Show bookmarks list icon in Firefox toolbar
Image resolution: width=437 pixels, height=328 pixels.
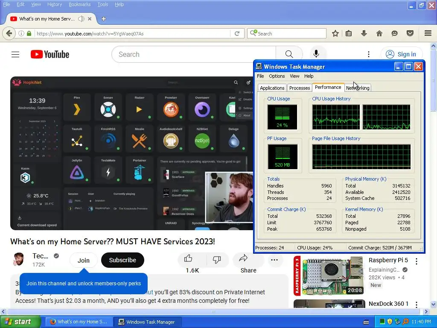coord(349,33)
